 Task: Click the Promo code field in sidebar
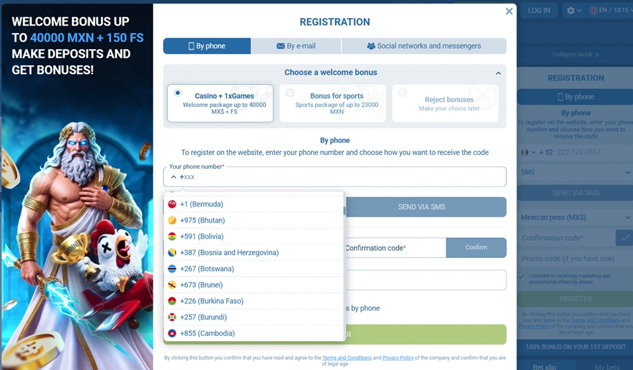click(x=576, y=258)
